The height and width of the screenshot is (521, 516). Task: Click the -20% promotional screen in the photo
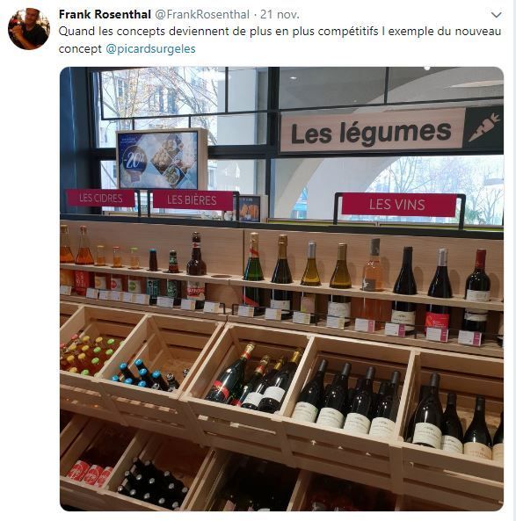point(160,160)
